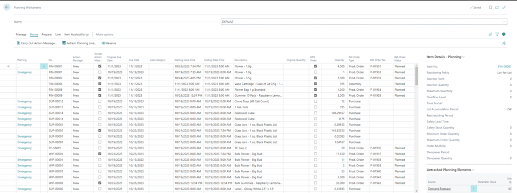Screen dimensions: 517x193
Task: Toggle Accept Action Message for SUP-00012 row
Action: click(99, 101)
